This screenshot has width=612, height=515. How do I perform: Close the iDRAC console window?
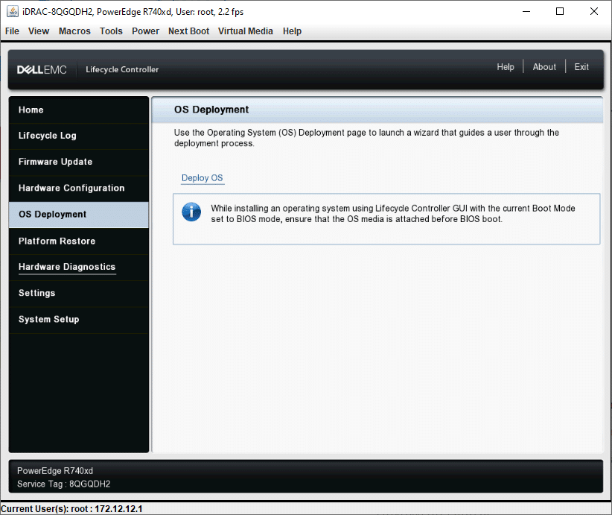point(593,12)
